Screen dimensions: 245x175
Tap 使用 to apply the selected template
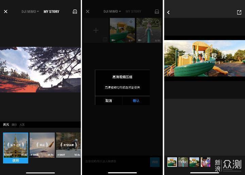click(16, 160)
